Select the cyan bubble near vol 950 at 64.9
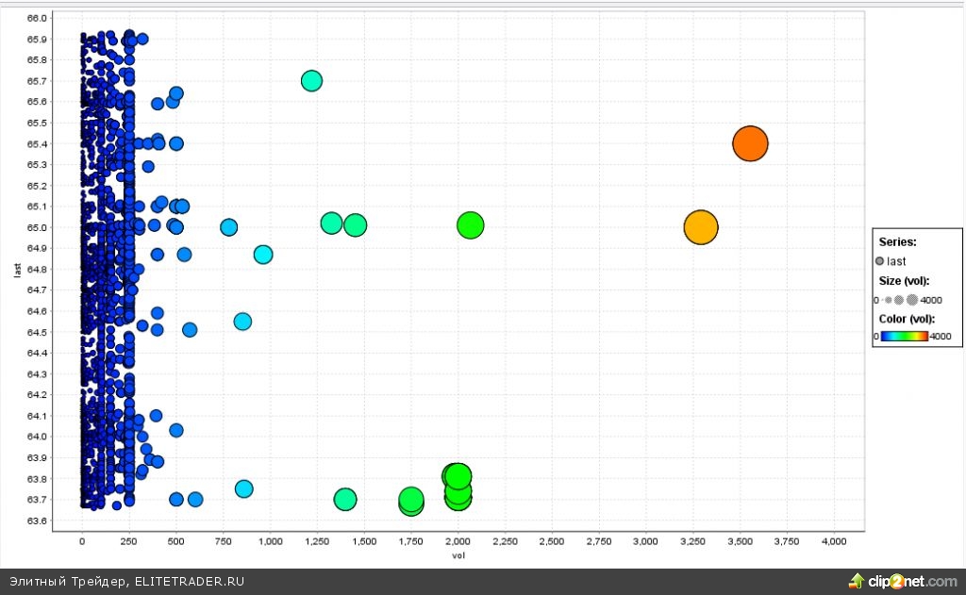 263,255
